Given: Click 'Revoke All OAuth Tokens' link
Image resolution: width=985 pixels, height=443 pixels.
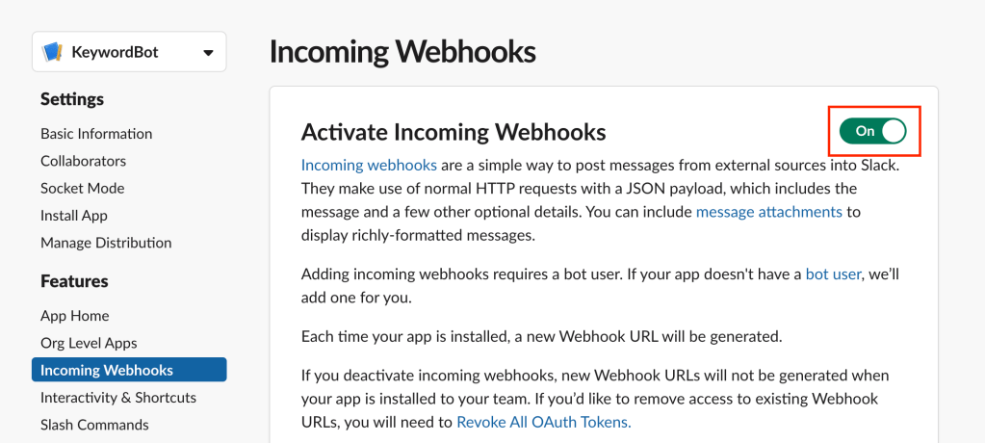Looking at the screenshot, I should (x=543, y=422).
